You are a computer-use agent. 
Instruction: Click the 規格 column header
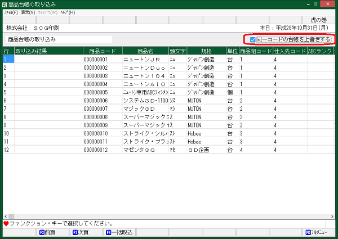pyautogui.click(x=207, y=51)
